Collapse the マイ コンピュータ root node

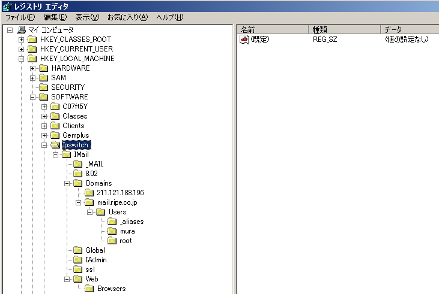point(10,30)
